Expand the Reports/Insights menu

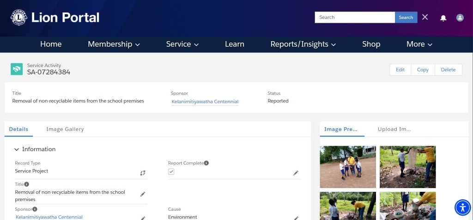point(303,44)
